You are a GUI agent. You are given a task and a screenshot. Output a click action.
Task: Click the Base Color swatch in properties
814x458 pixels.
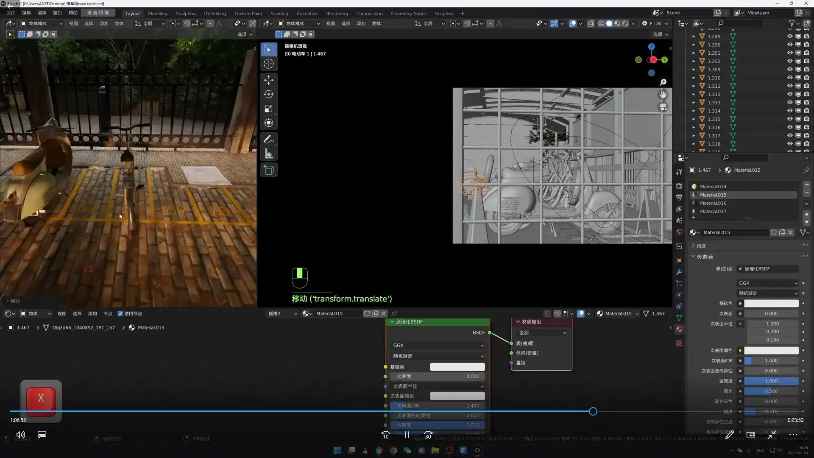[x=771, y=303]
